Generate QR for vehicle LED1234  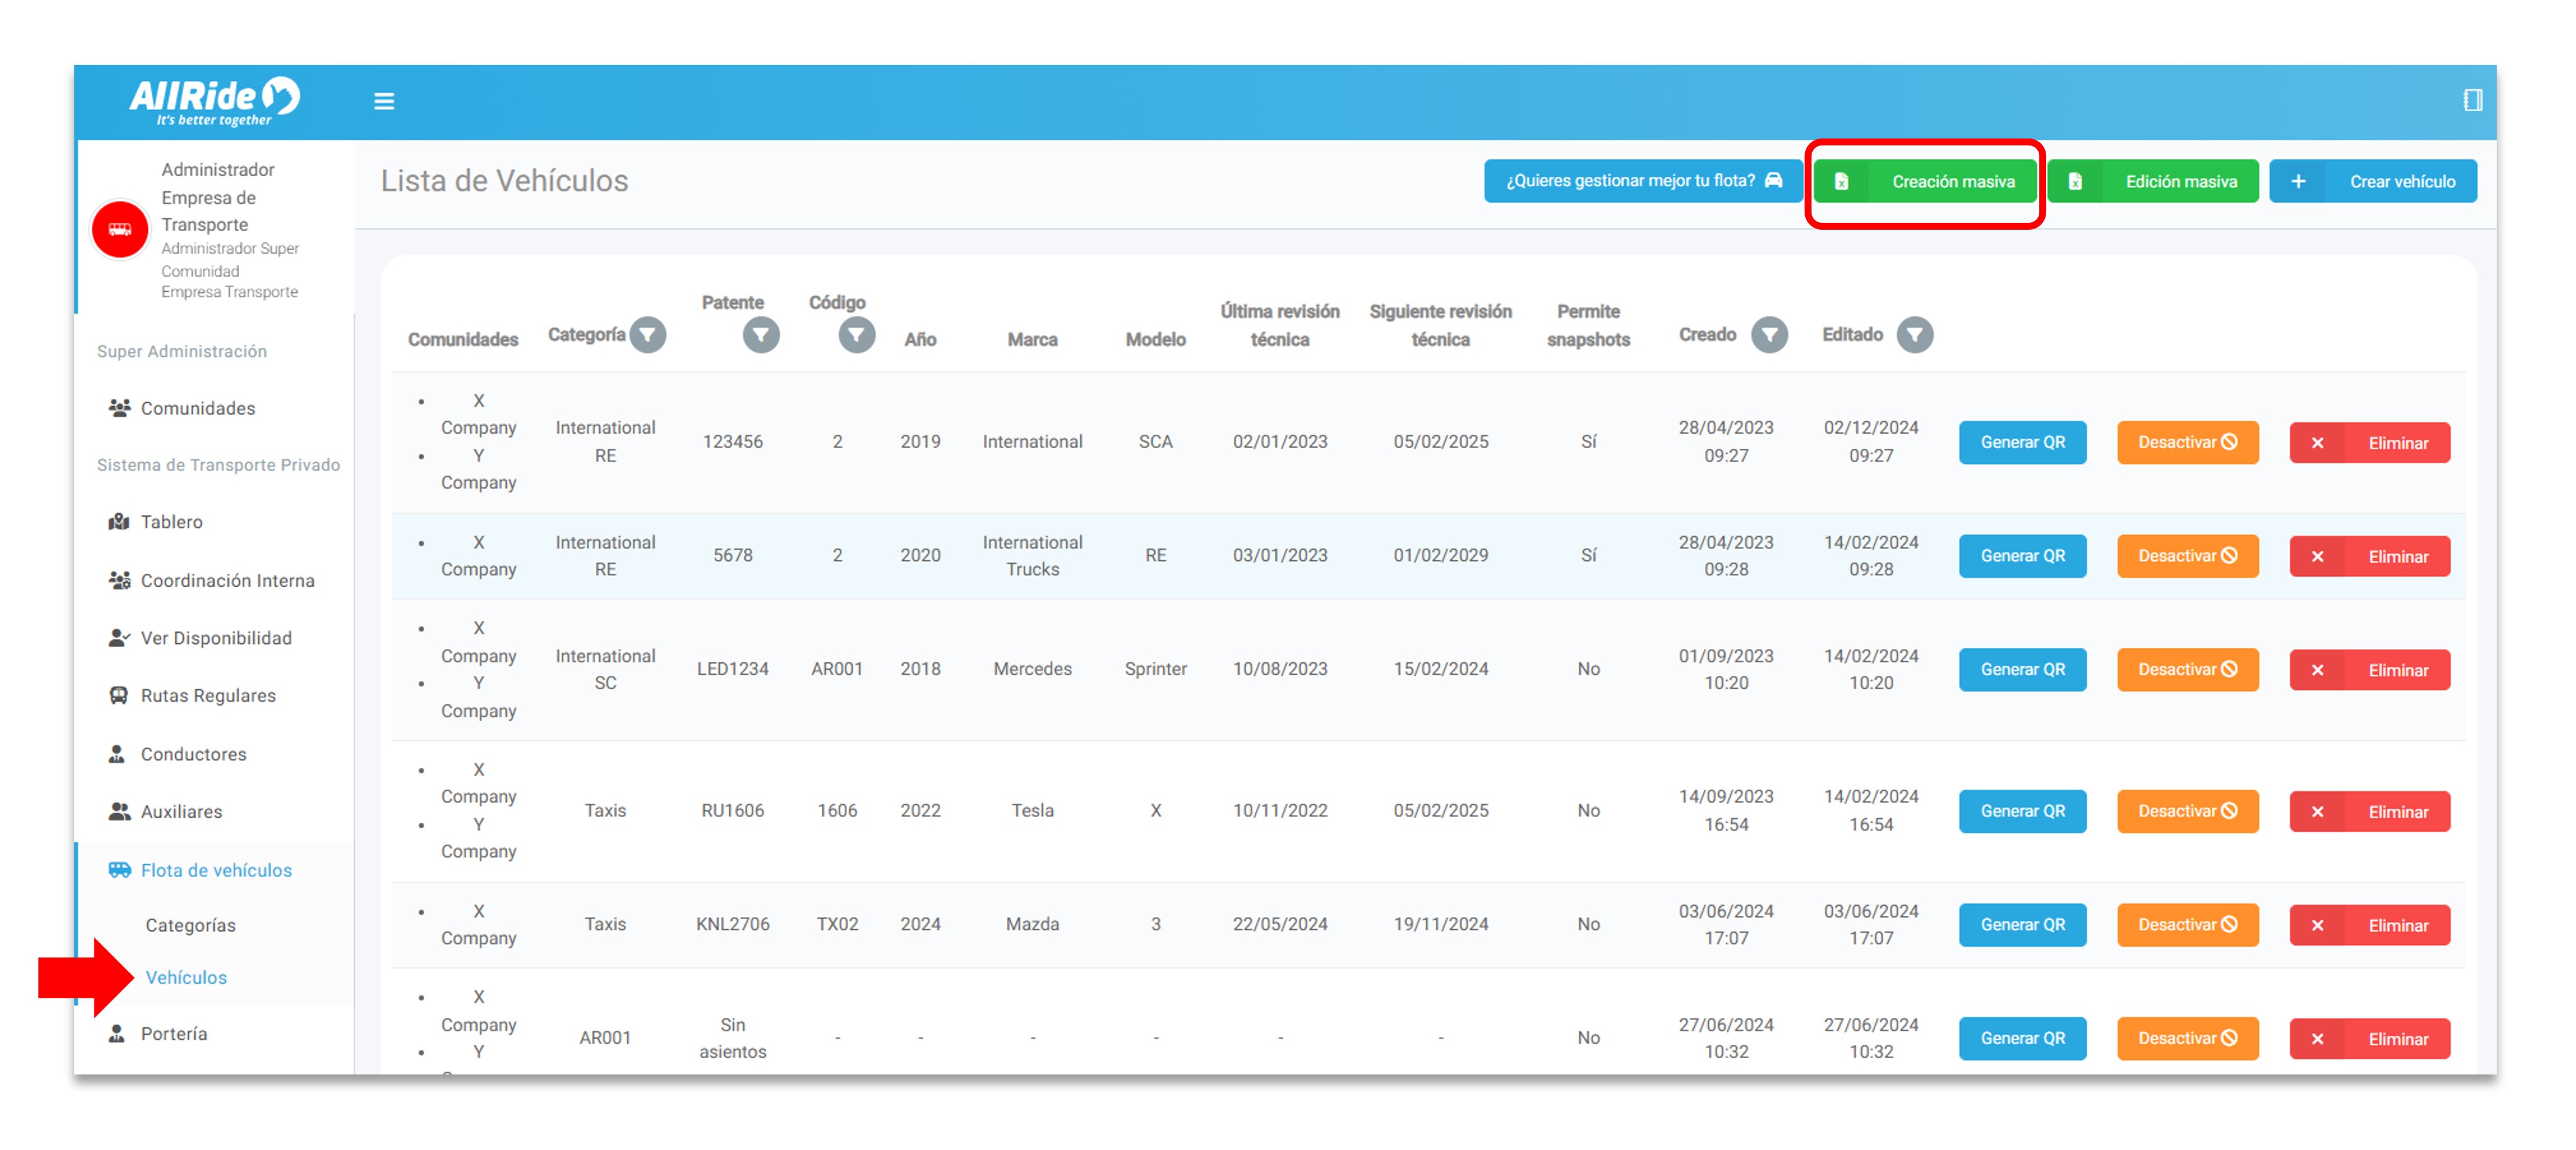click(2022, 670)
